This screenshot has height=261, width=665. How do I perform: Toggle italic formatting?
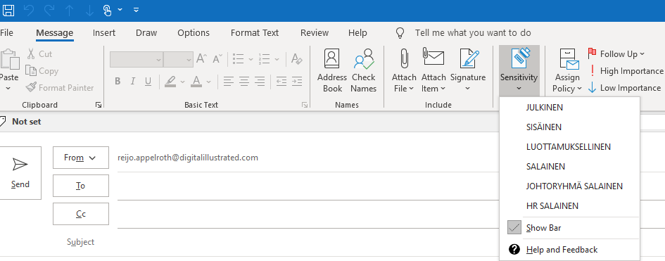point(133,82)
